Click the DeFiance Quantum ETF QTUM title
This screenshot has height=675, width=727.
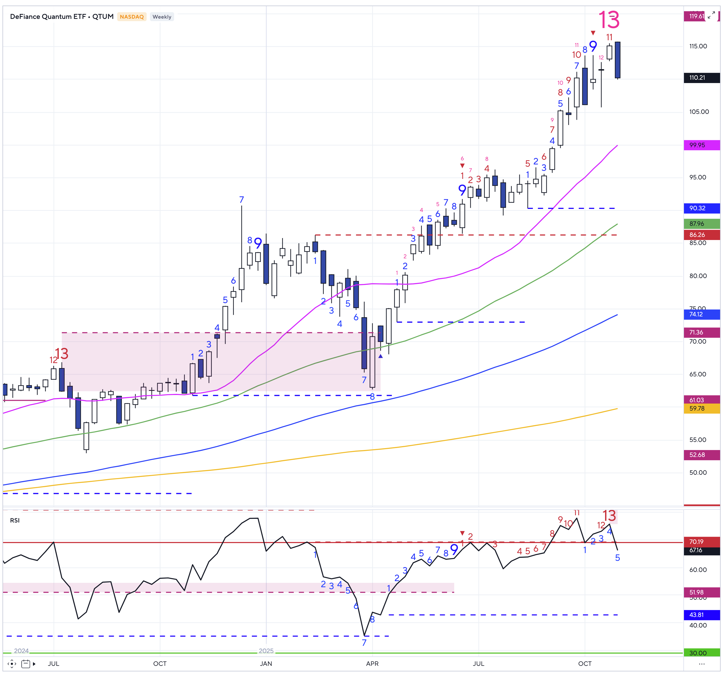pos(62,17)
